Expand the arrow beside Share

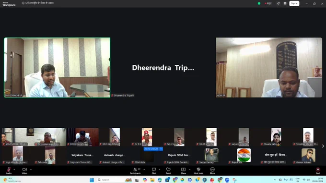tap(190, 170)
